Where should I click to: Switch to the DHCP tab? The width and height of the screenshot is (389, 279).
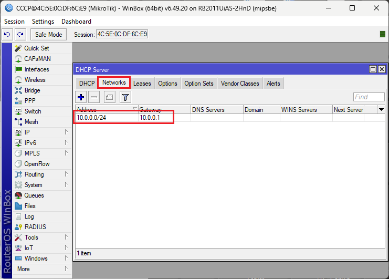pos(87,84)
